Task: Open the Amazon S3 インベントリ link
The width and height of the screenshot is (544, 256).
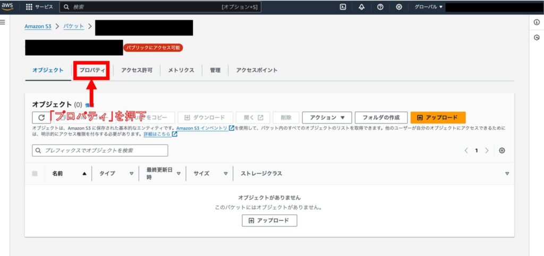Action: (205, 128)
